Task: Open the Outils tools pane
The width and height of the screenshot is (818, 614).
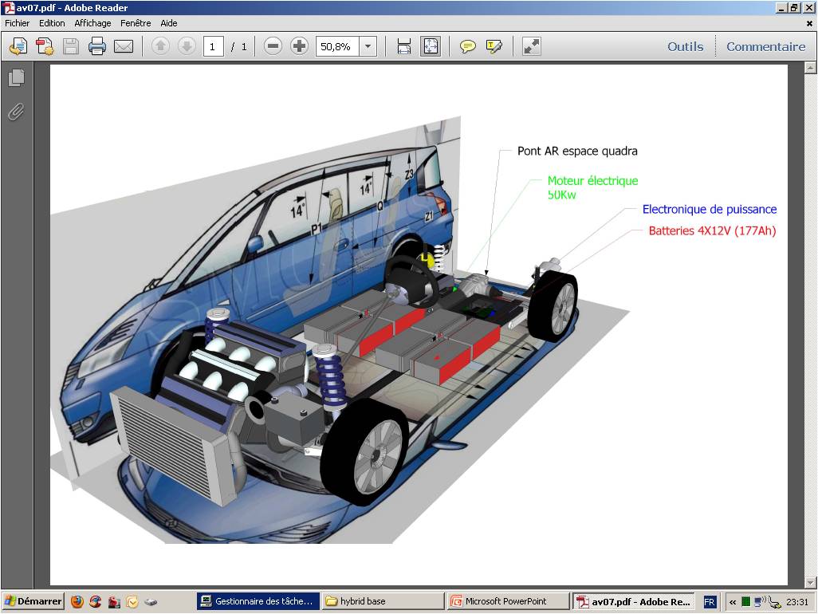Action: [x=685, y=46]
